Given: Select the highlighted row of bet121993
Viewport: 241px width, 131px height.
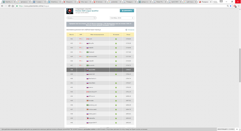Looking at the screenshot, I should 100,70.
